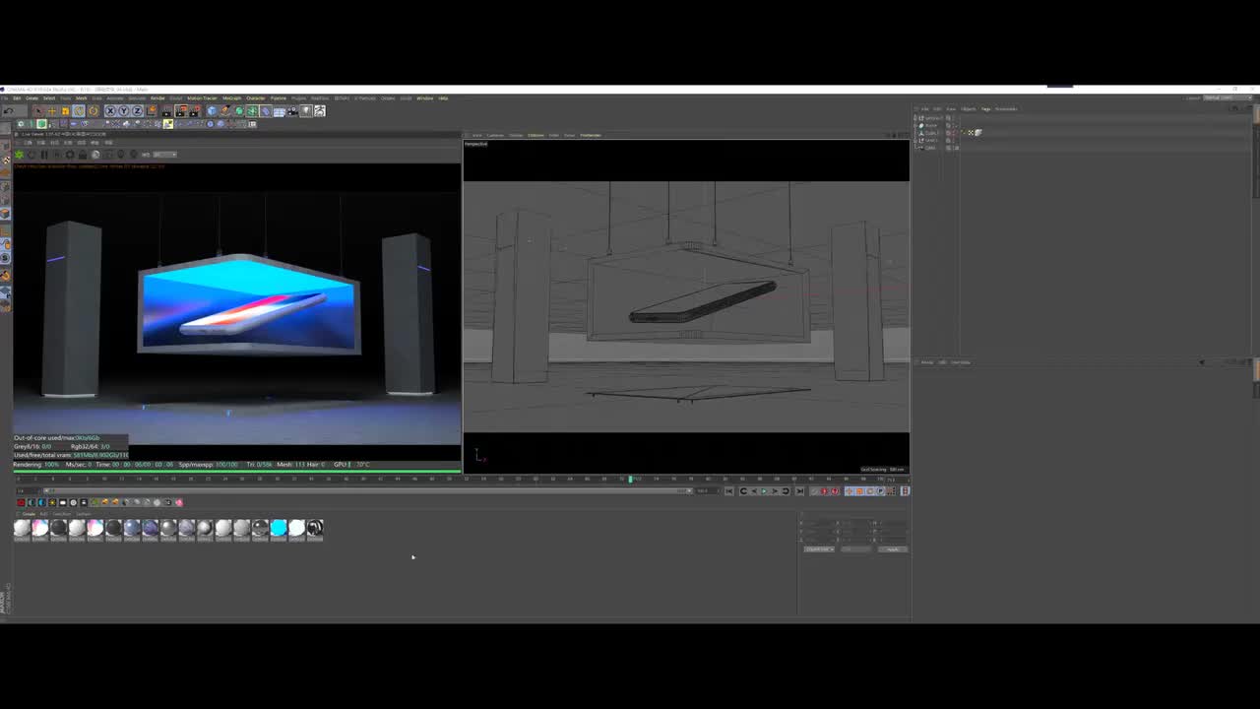This screenshot has height=709, width=1260.
Task: Open the Help menu
Action: [443, 98]
